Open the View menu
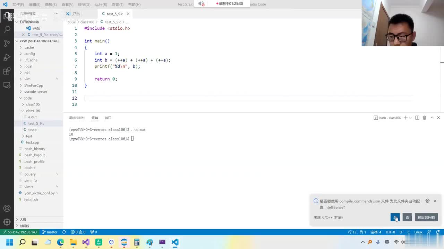Screen dimensions: 444x249 (x=67, y=4)
